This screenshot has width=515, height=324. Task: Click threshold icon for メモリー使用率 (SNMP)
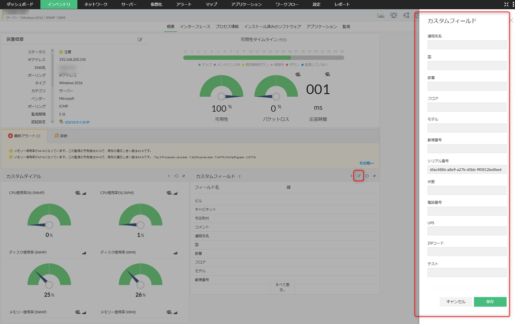78,312
